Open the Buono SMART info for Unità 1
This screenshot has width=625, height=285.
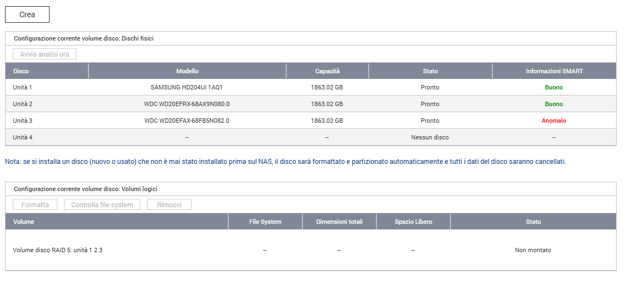(x=553, y=88)
